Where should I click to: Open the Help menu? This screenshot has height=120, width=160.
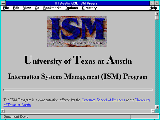point(153,8)
